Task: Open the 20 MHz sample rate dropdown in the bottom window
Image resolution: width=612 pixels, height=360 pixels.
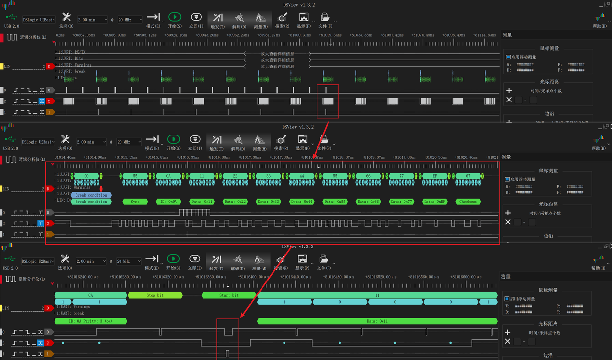Action: point(130,262)
